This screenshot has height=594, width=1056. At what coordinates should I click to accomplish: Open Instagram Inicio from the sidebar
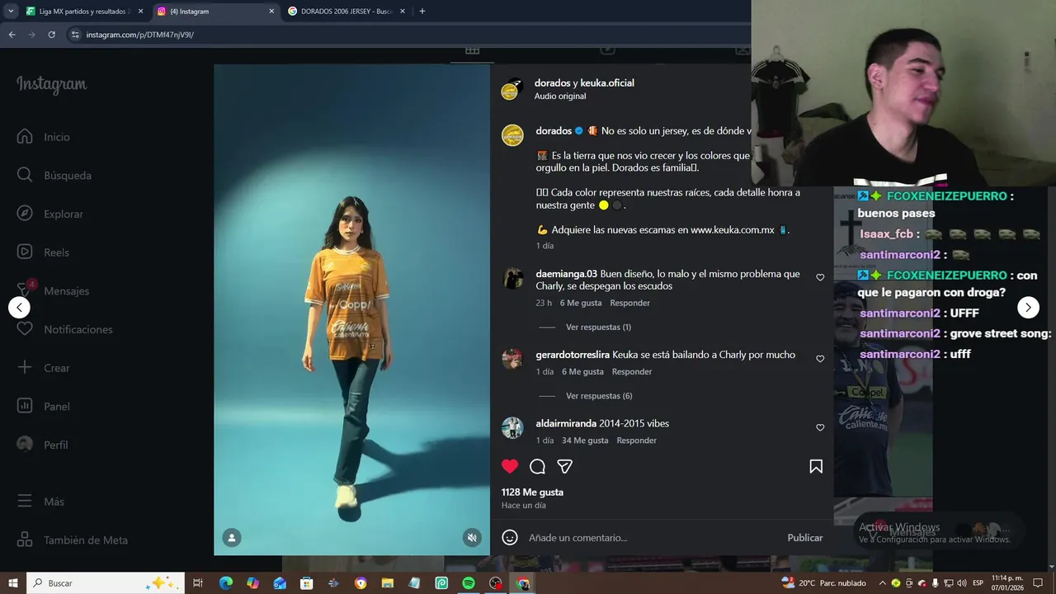coord(44,137)
